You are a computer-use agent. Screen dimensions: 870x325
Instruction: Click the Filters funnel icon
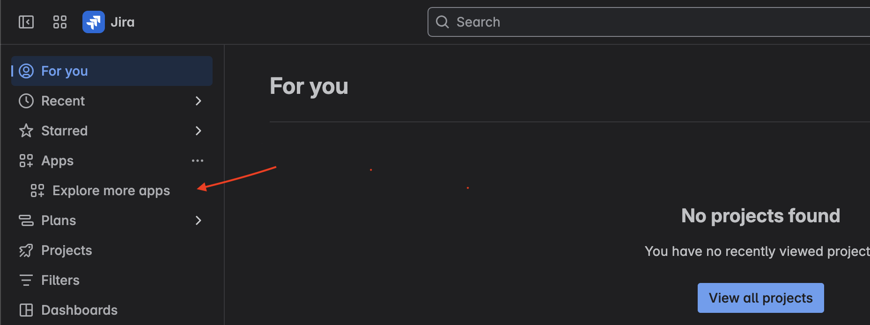[26, 280]
